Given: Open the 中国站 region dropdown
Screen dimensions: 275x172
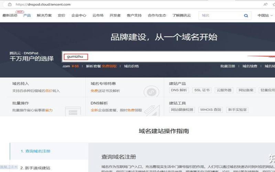Looking at the screenshot, I should [x=265, y=15].
